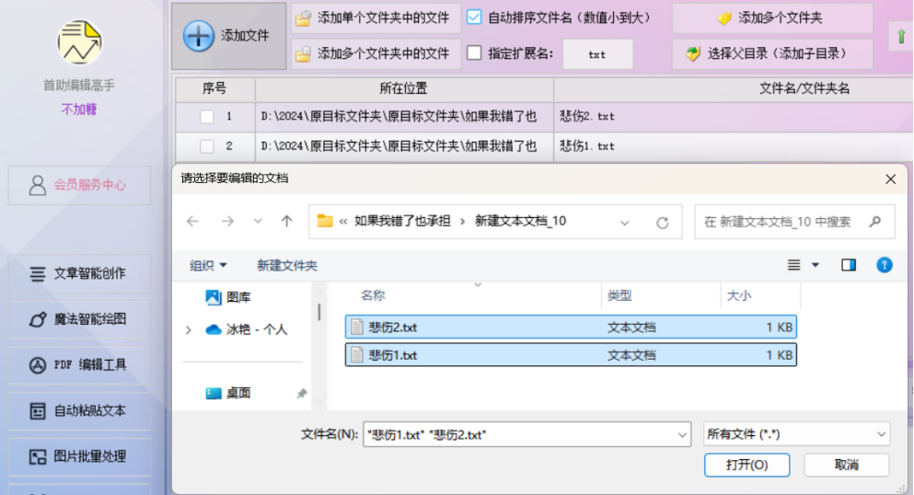Click the help question mark icon

[885, 265]
